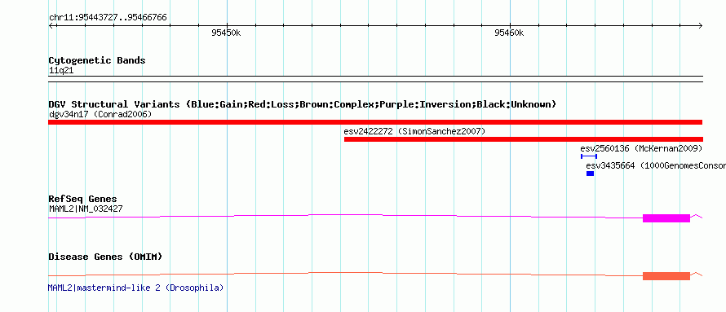Click the orange OMIM MAML2 exon block

[666, 276]
